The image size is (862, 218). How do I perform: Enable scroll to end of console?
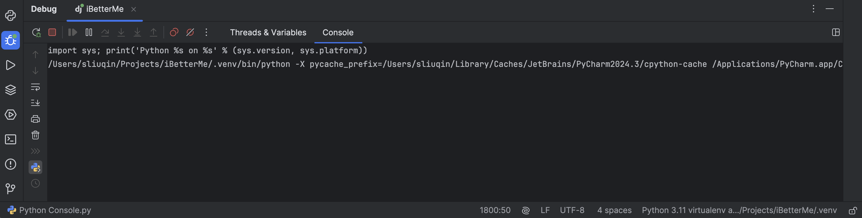coord(35,103)
